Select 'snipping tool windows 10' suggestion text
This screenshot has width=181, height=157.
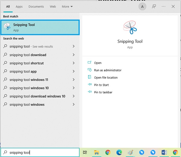[x=29, y=88]
